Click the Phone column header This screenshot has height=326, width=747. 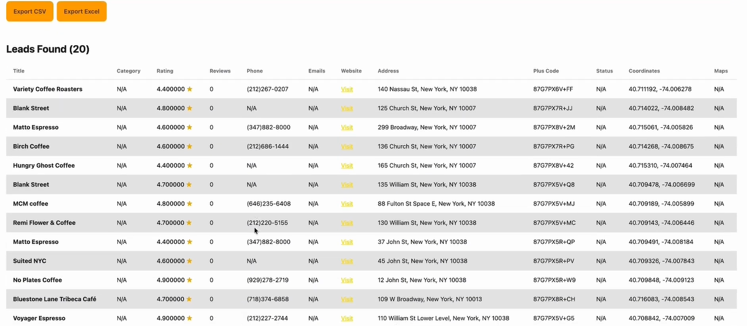click(255, 71)
